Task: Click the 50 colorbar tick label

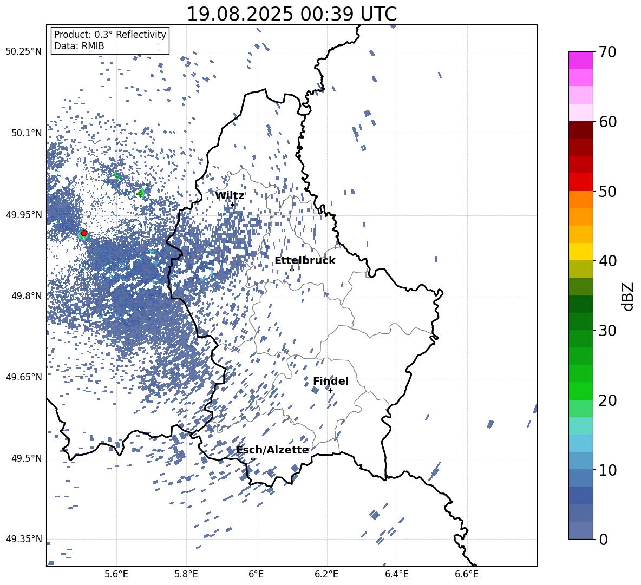Action: 607,192
